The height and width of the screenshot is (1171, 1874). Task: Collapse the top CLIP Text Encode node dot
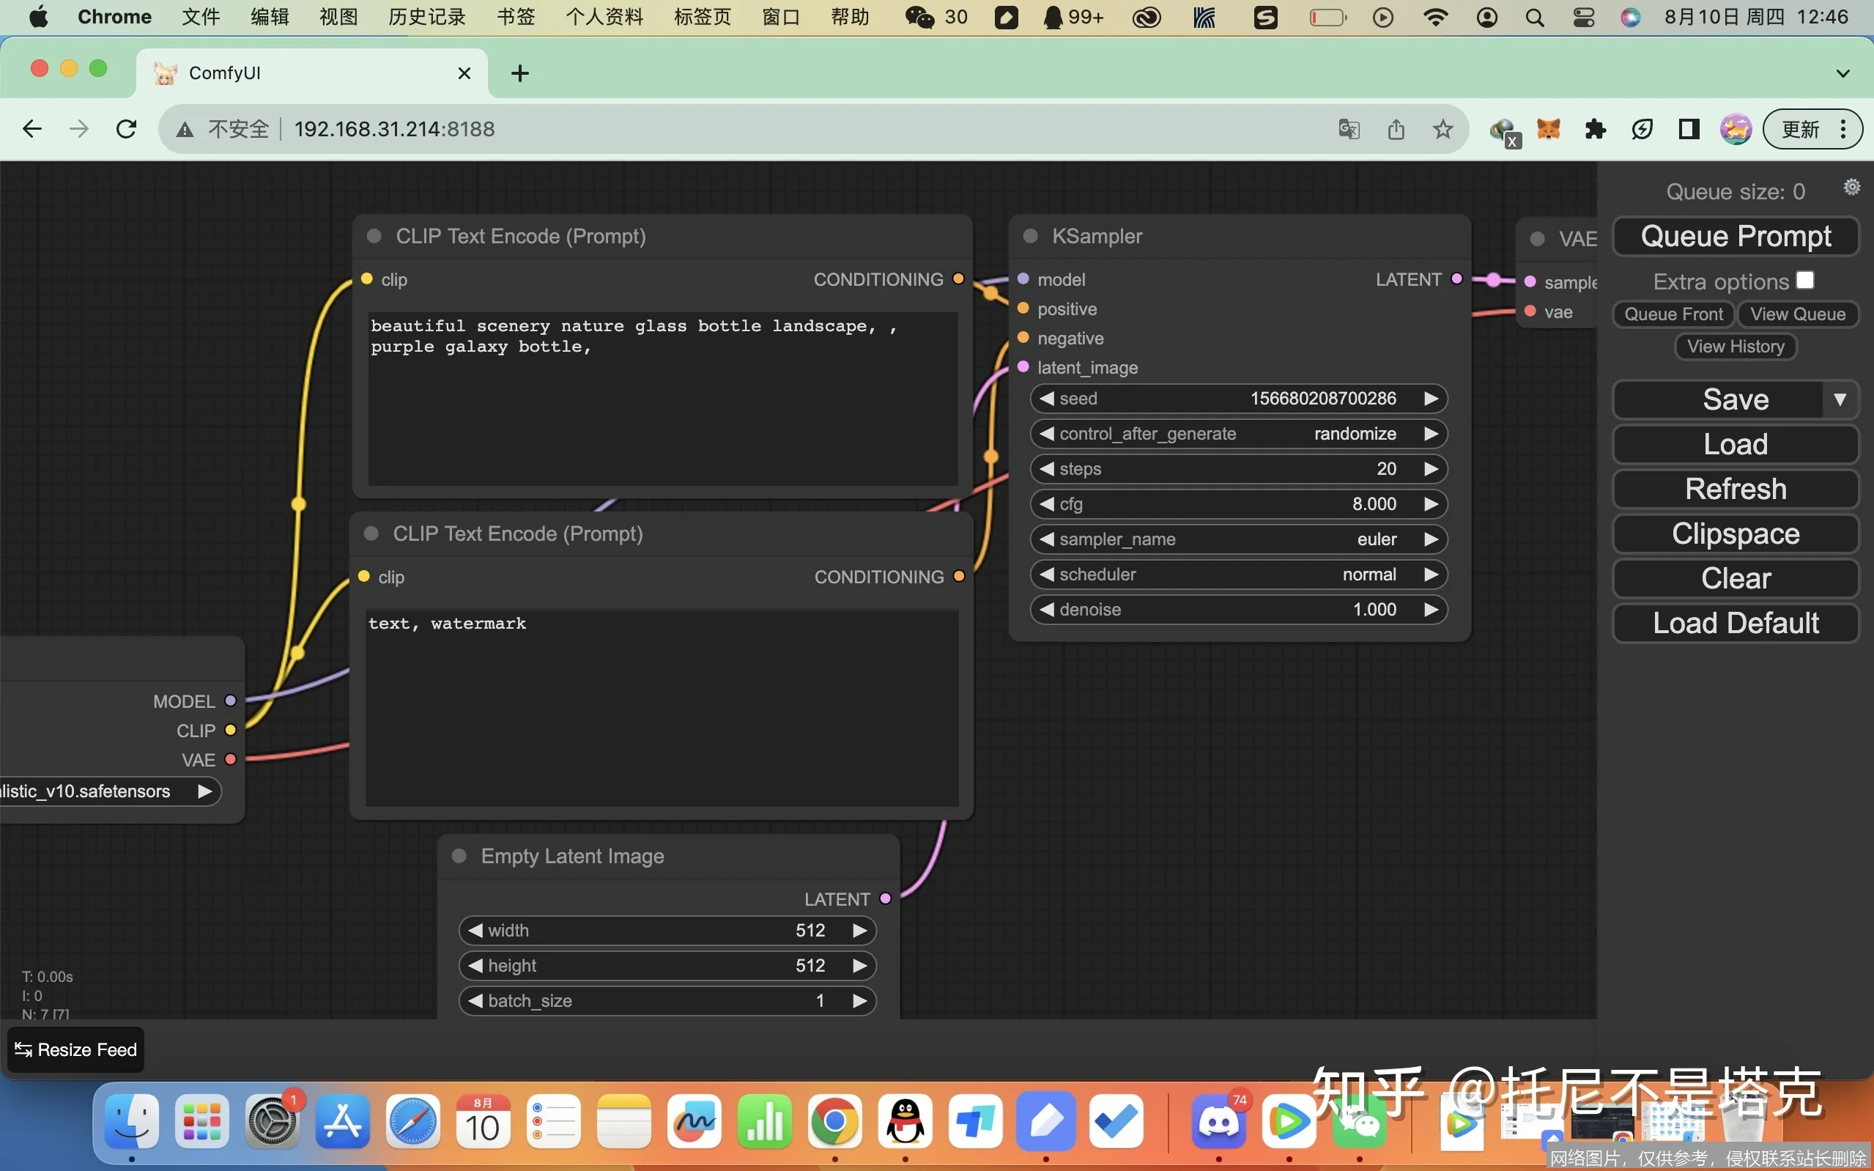374,236
